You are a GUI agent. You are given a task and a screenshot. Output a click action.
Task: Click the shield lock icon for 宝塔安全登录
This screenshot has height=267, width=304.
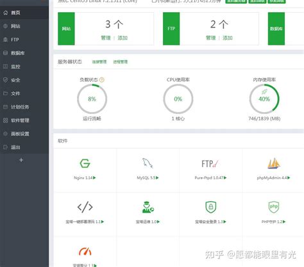point(211,207)
